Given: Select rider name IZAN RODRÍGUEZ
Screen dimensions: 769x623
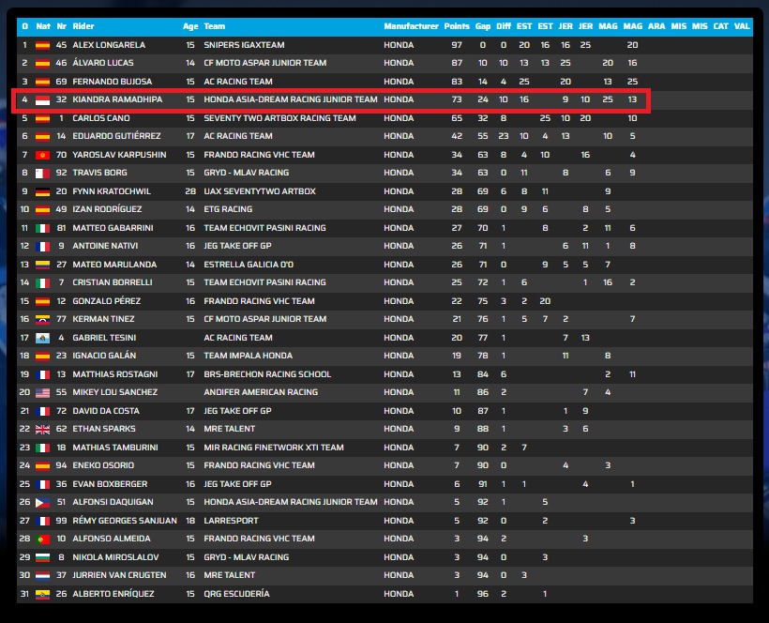Looking at the screenshot, I should tap(108, 209).
